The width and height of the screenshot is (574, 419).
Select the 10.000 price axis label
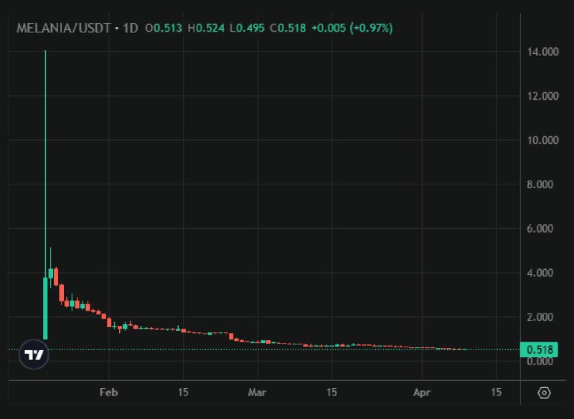(542, 140)
